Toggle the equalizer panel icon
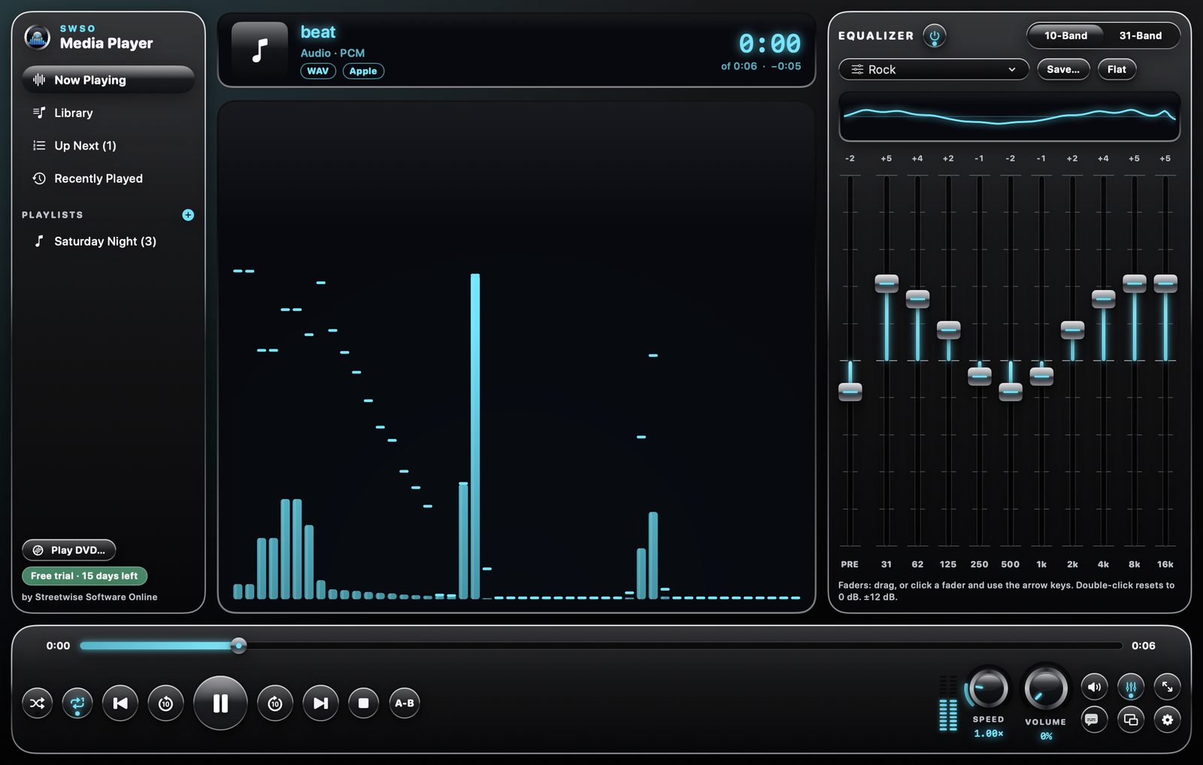The image size is (1203, 765). pos(1131,686)
